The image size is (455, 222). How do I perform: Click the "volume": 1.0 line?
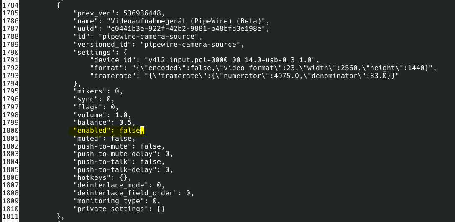102,115
